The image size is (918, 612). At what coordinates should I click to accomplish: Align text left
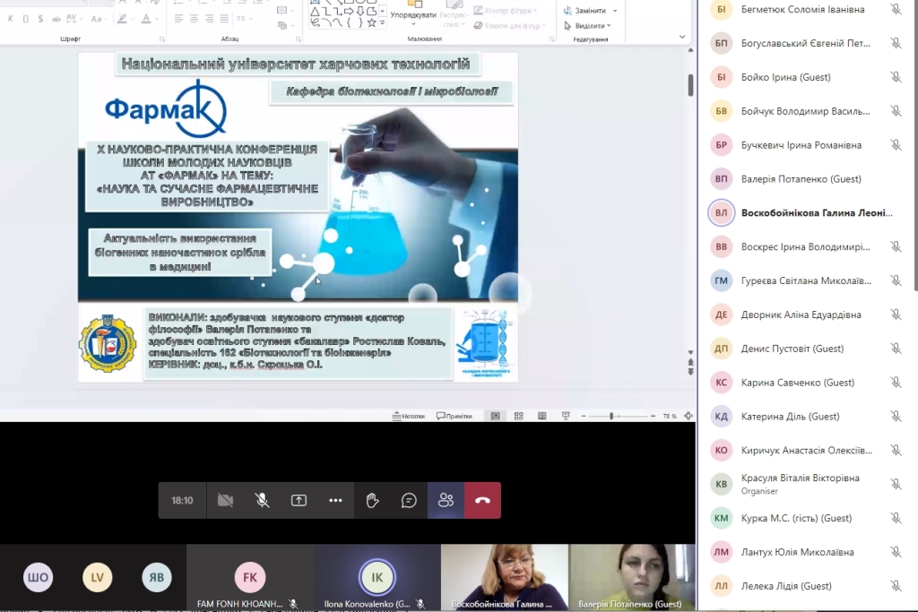click(x=178, y=19)
